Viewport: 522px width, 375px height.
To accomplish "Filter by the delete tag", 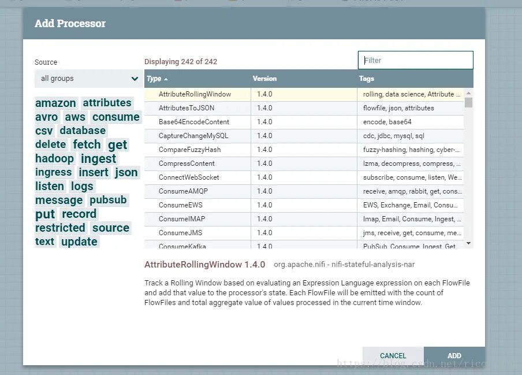I will (x=51, y=144).
